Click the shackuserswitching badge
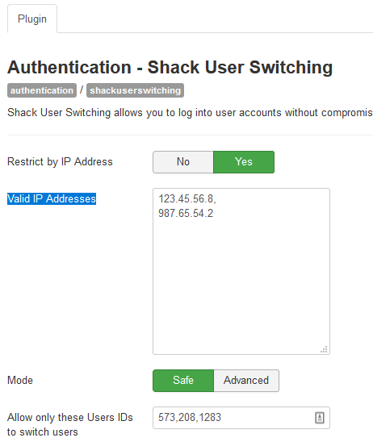The width and height of the screenshot is (373, 442). coord(135,90)
